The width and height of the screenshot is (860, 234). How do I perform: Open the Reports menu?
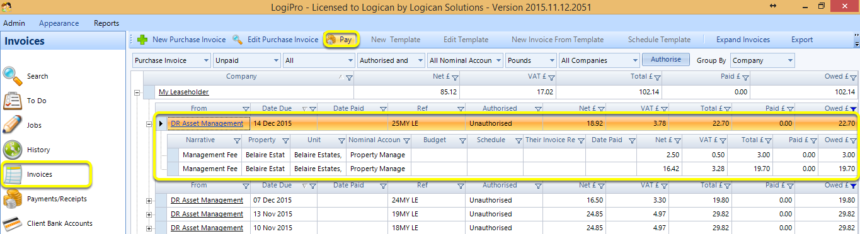click(106, 23)
